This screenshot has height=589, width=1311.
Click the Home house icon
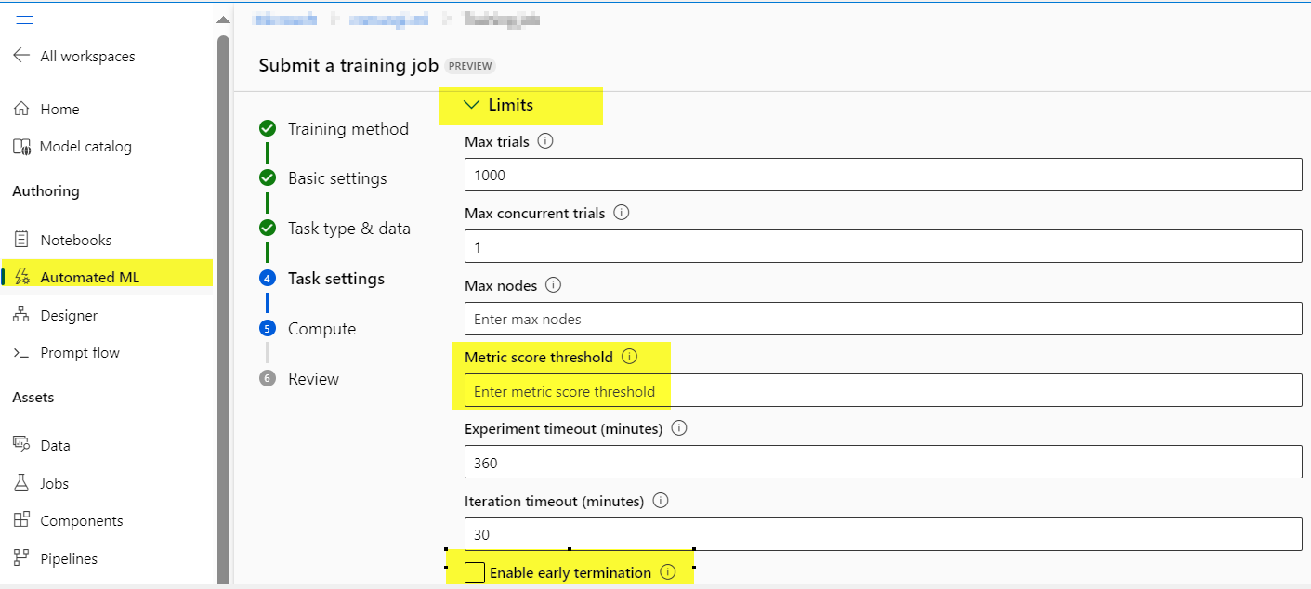(x=21, y=109)
